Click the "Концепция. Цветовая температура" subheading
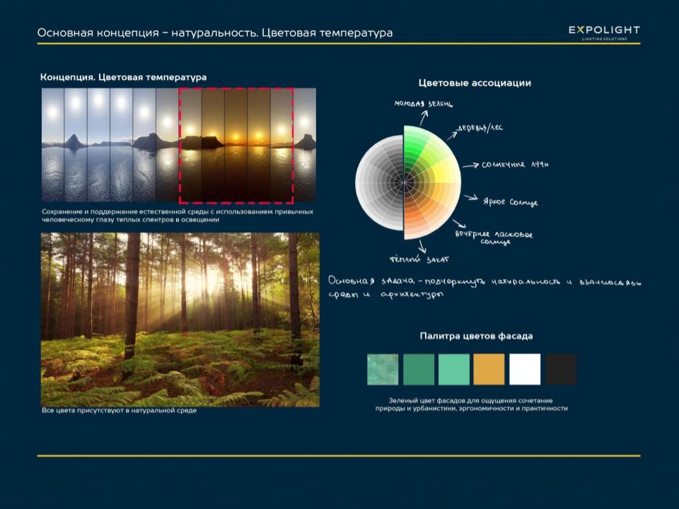This screenshot has height=509, width=679. click(x=124, y=76)
